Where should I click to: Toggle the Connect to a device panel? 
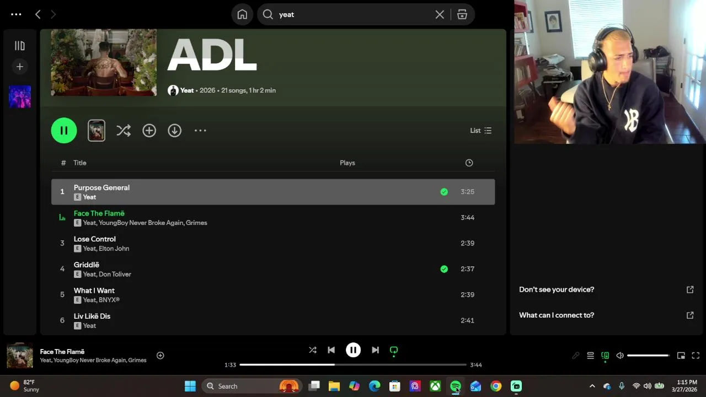605,356
